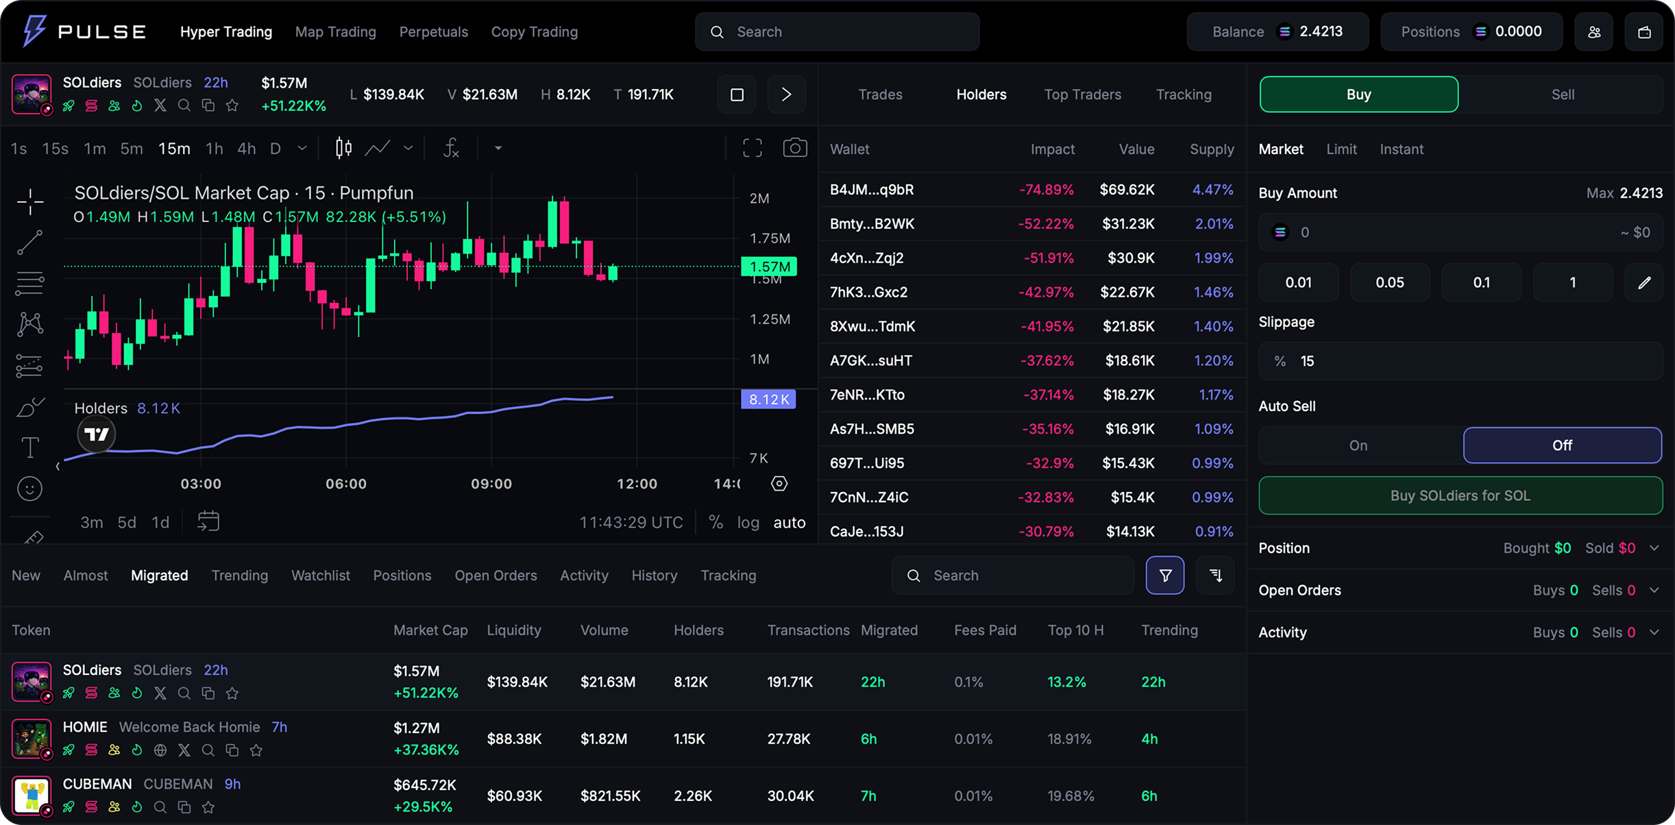Open chart settings gear on time axis
Image resolution: width=1675 pixels, height=825 pixels.
point(779,484)
